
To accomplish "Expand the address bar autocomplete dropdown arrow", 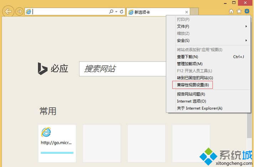I will [116, 12].
